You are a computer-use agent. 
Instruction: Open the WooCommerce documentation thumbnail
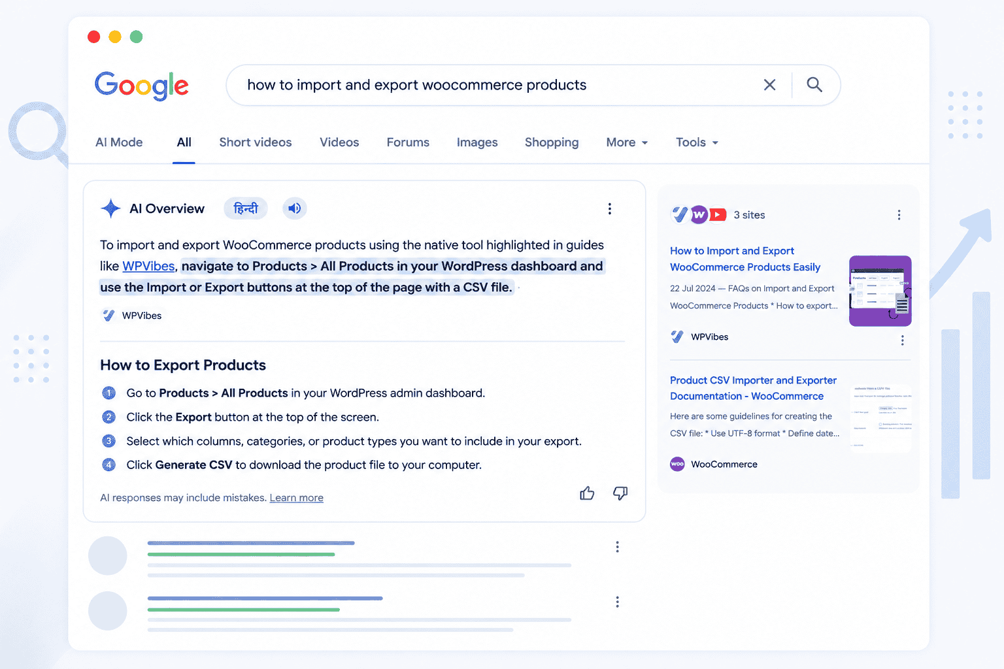[x=880, y=418]
